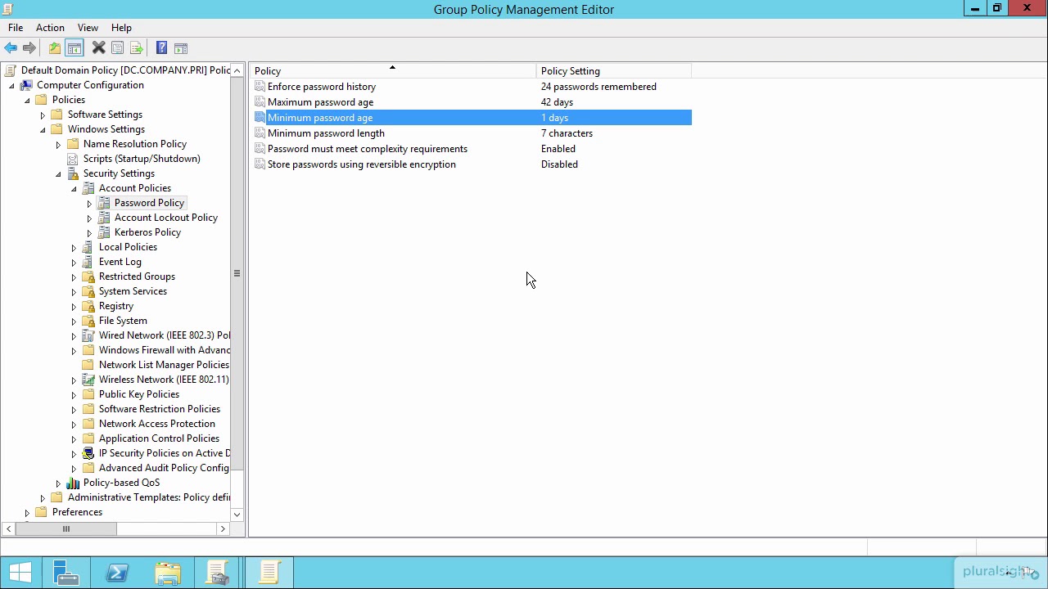This screenshot has width=1048, height=589.
Task: Click the '7 characters' setting value
Action: click(x=567, y=133)
